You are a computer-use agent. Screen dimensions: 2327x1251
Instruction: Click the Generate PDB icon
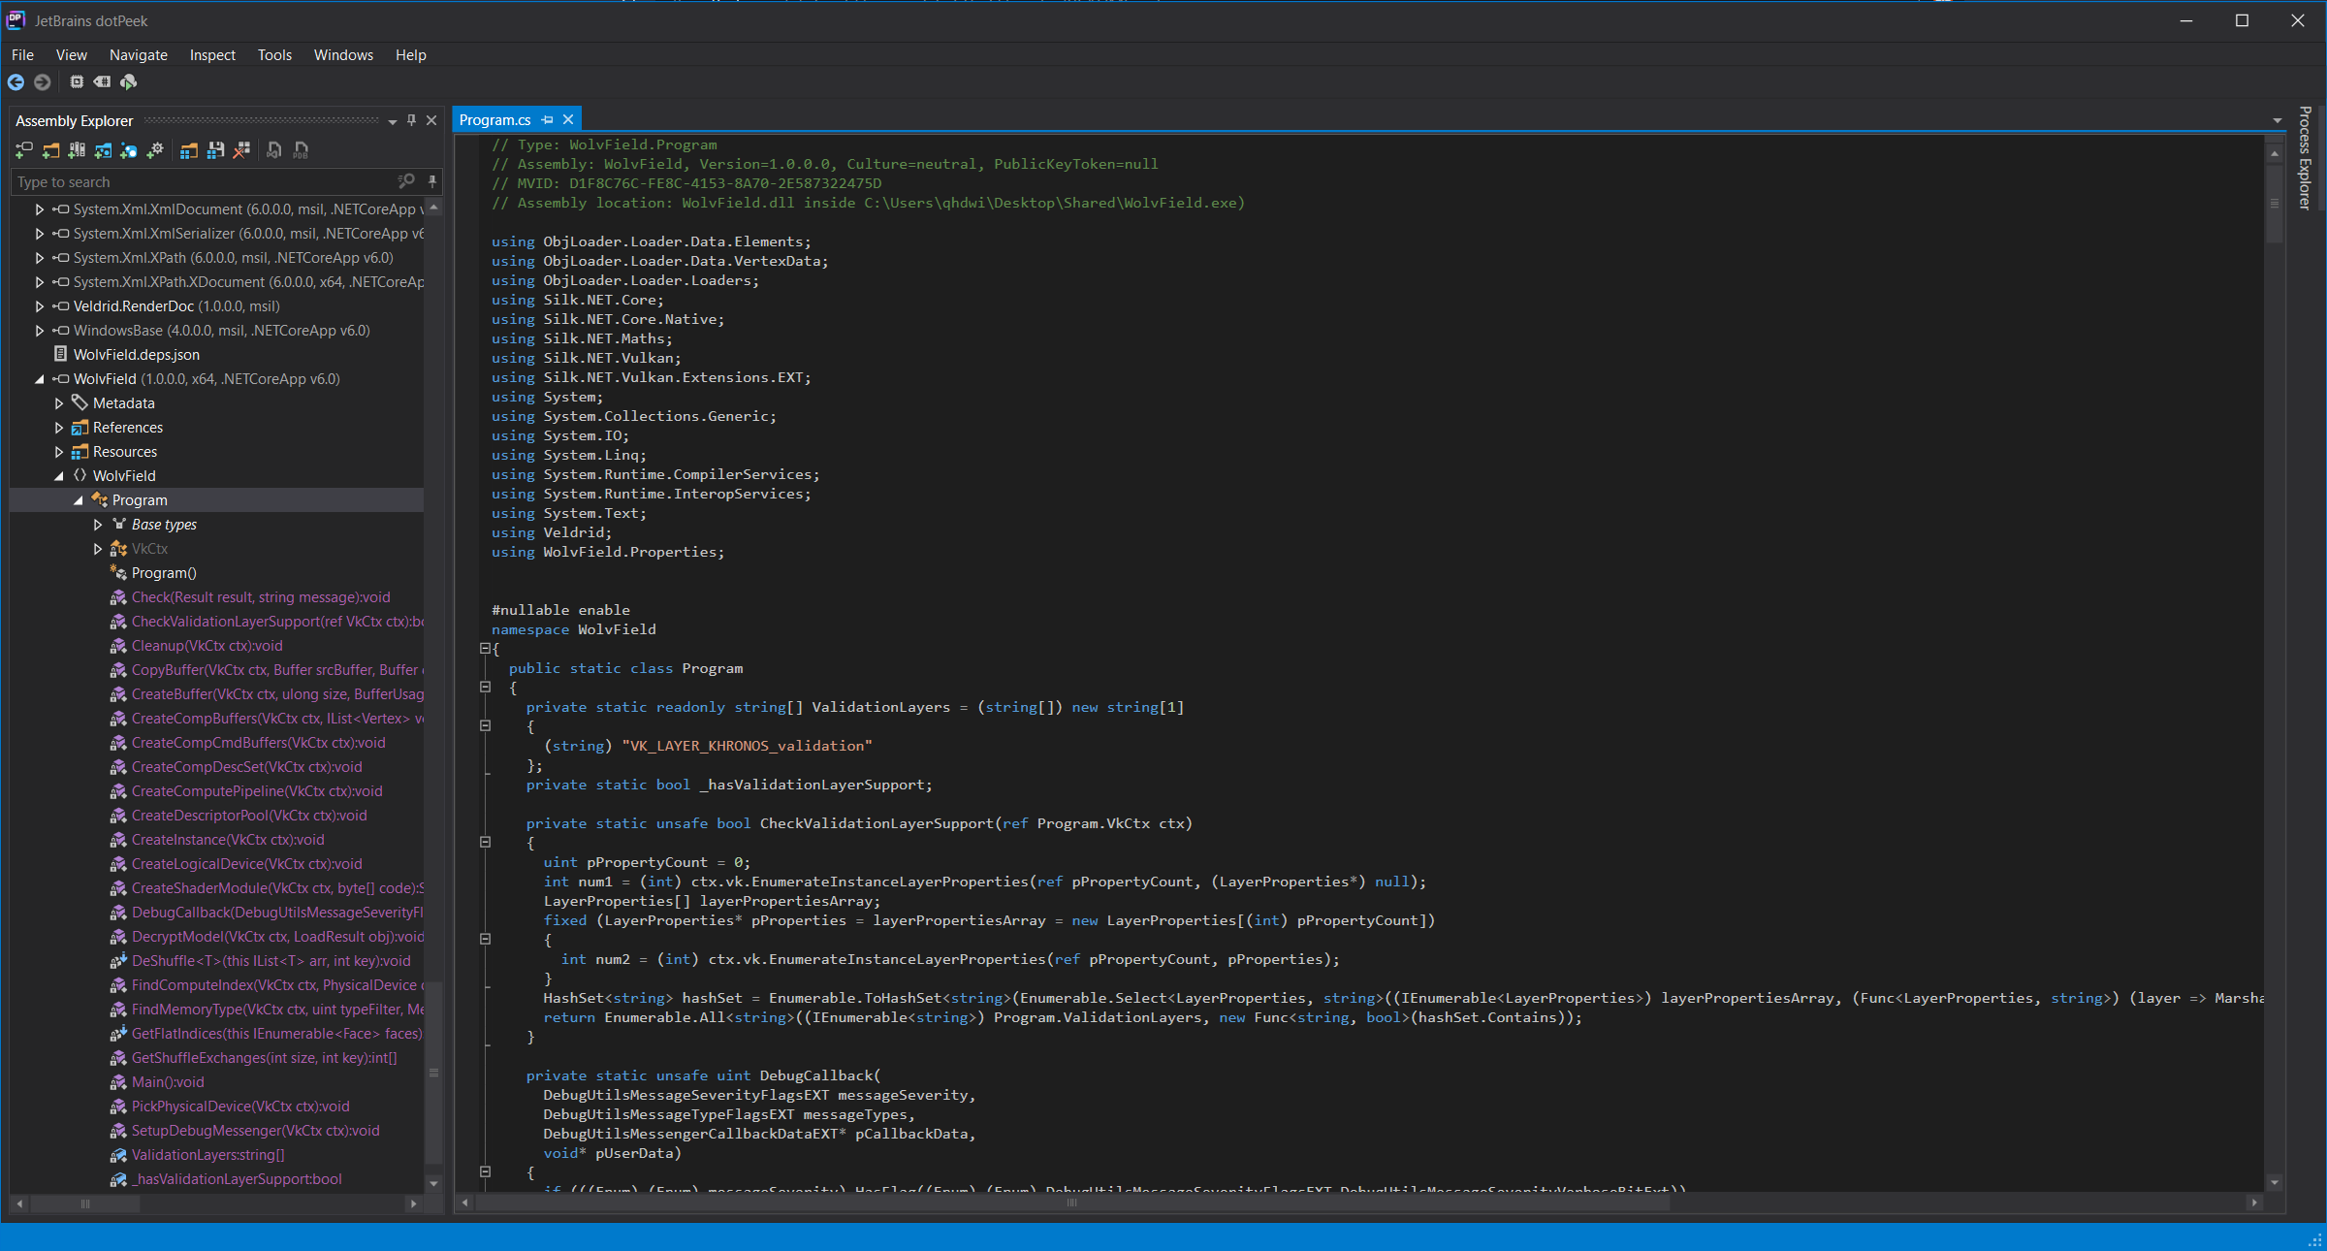tap(301, 150)
